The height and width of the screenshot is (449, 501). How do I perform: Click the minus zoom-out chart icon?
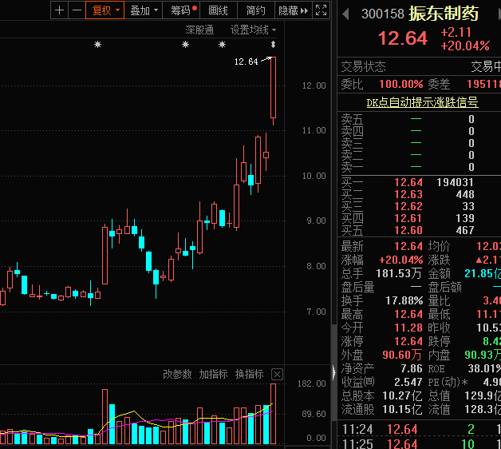tap(77, 10)
